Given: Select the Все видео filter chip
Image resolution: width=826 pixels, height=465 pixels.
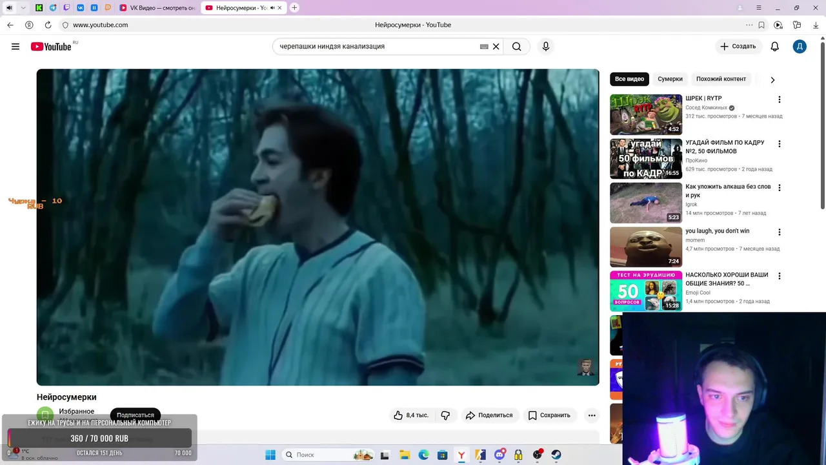Looking at the screenshot, I should (x=629, y=79).
